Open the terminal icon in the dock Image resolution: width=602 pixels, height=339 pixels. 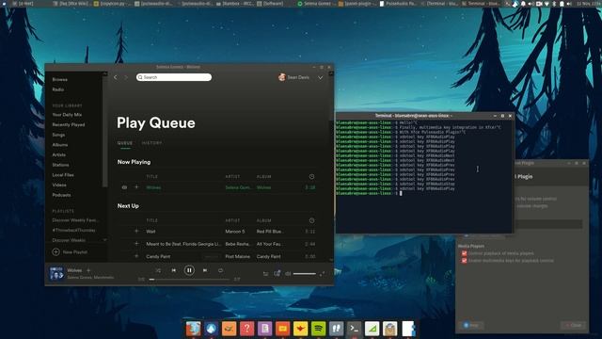click(354, 329)
